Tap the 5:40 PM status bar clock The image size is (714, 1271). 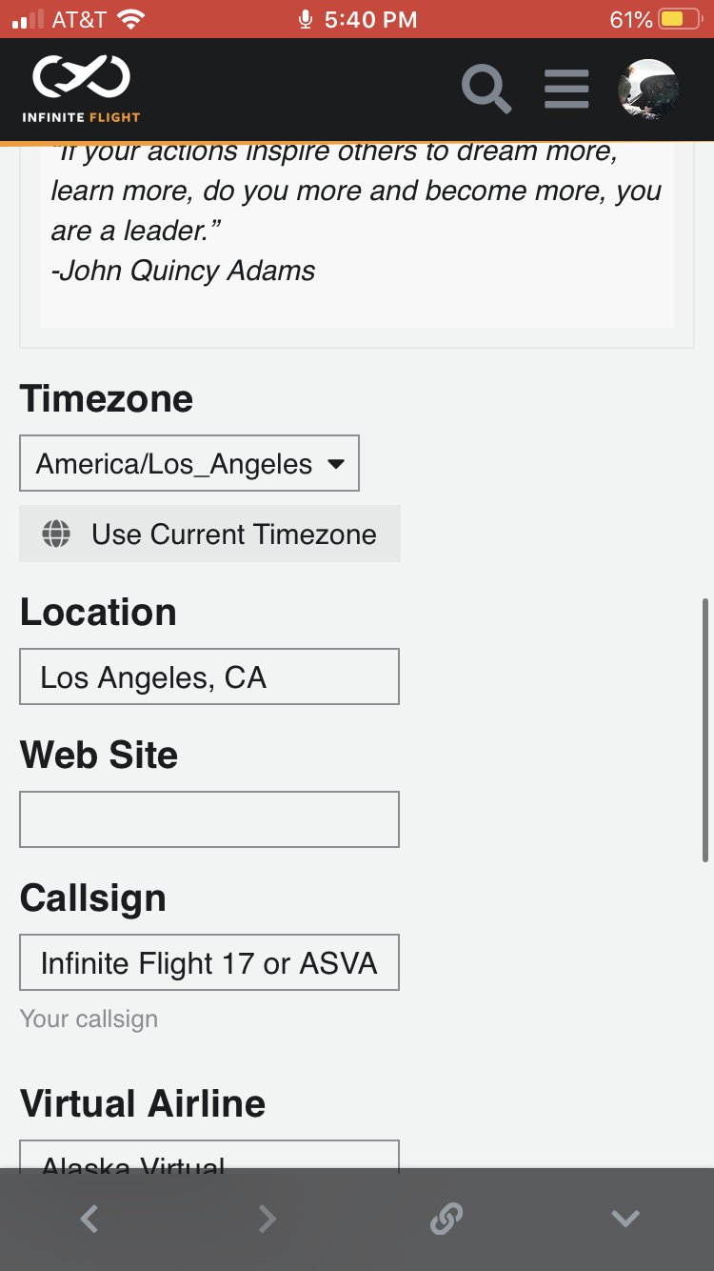pos(371,19)
